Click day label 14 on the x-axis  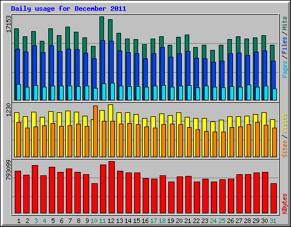click(128, 221)
